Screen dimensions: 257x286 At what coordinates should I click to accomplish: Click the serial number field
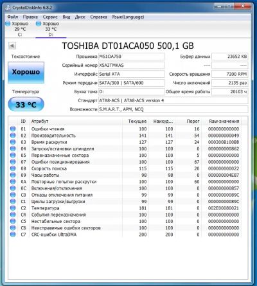coord(131,66)
